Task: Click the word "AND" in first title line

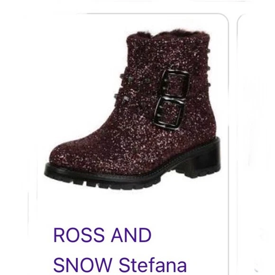Action: (x=131, y=235)
